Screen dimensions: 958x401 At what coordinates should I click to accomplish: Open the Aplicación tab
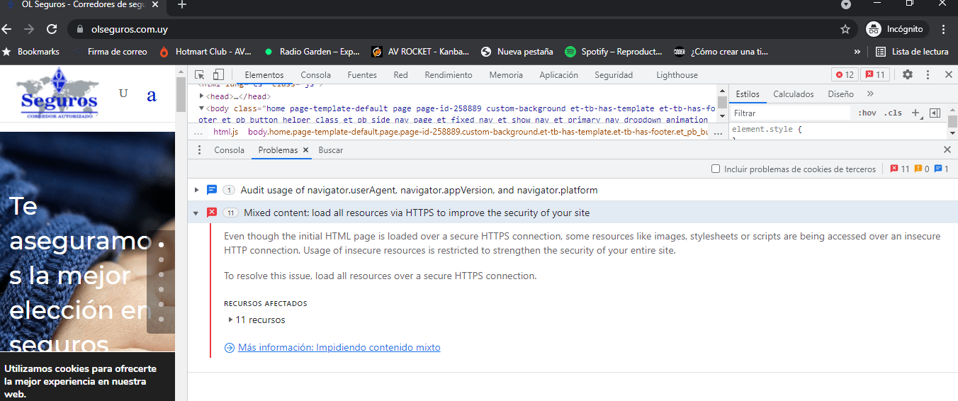(x=558, y=74)
